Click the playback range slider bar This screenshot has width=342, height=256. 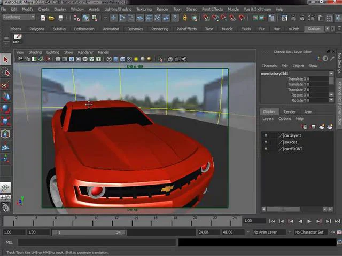[x=89, y=233]
